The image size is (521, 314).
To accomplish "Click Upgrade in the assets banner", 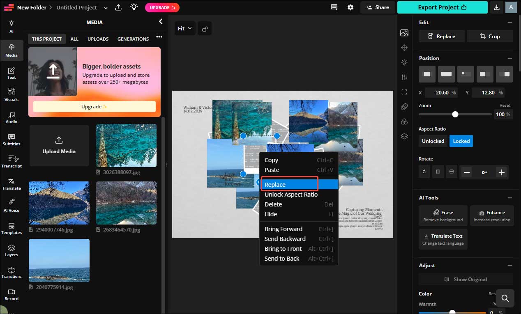I will click(x=95, y=106).
